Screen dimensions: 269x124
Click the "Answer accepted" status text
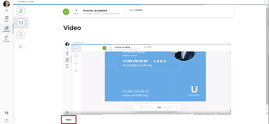(x=95, y=10)
